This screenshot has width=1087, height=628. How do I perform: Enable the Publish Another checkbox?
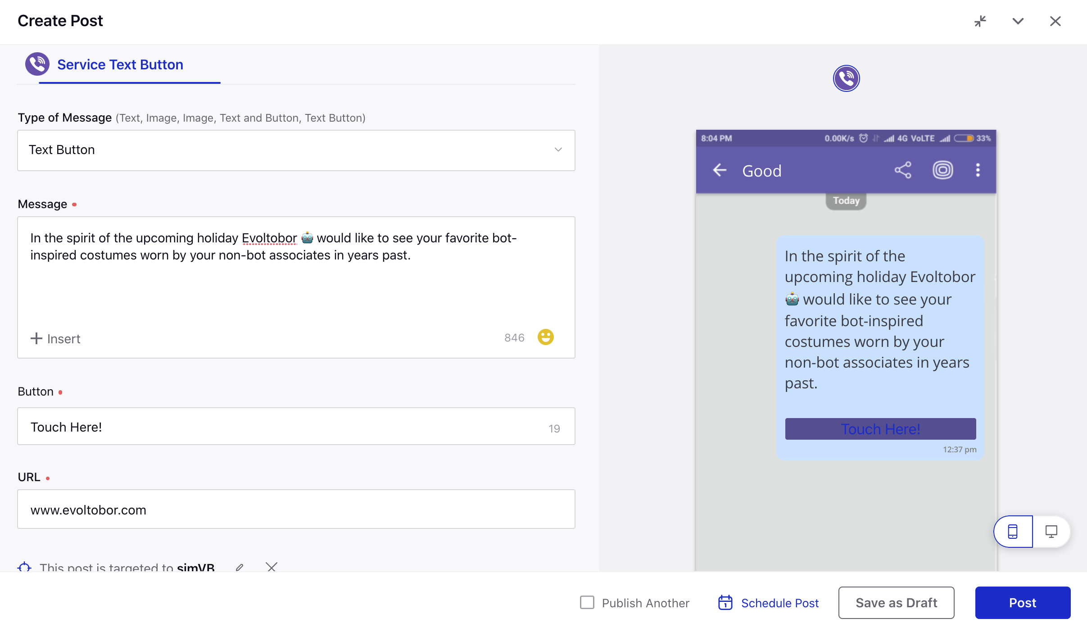pos(588,602)
